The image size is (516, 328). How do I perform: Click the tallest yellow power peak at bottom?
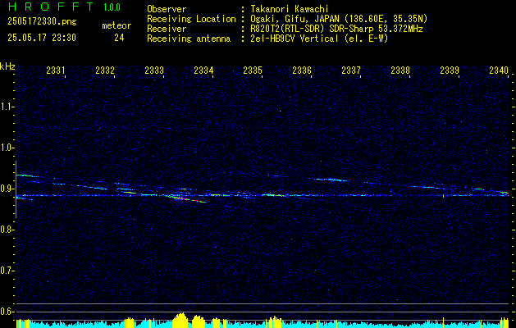pyautogui.click(x=180, y=320)
